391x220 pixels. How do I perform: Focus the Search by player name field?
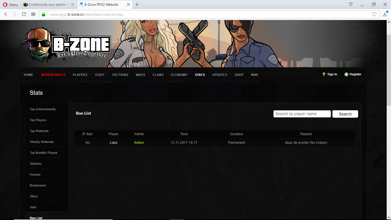(x=302, y=114)
